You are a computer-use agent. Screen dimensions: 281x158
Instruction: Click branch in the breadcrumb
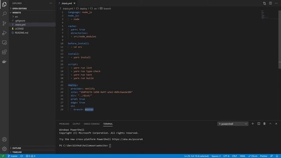tap(107, 9)
